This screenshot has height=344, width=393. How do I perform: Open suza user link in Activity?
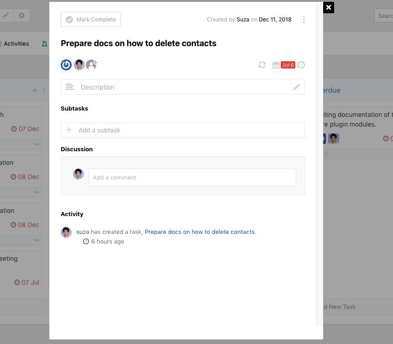click(x=83, y=232)
